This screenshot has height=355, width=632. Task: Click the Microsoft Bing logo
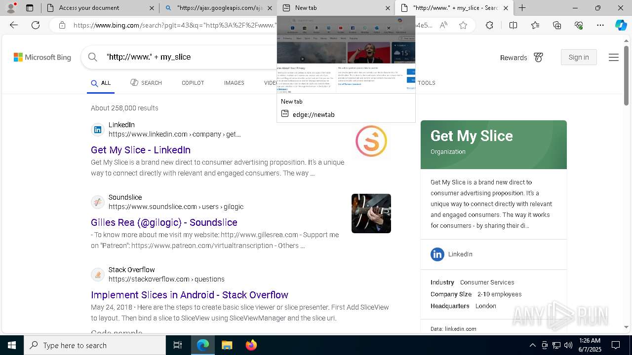tap(42, 58)
